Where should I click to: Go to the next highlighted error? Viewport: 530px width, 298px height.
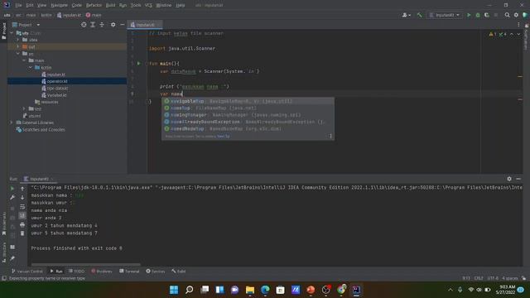[x=518, y=34]
